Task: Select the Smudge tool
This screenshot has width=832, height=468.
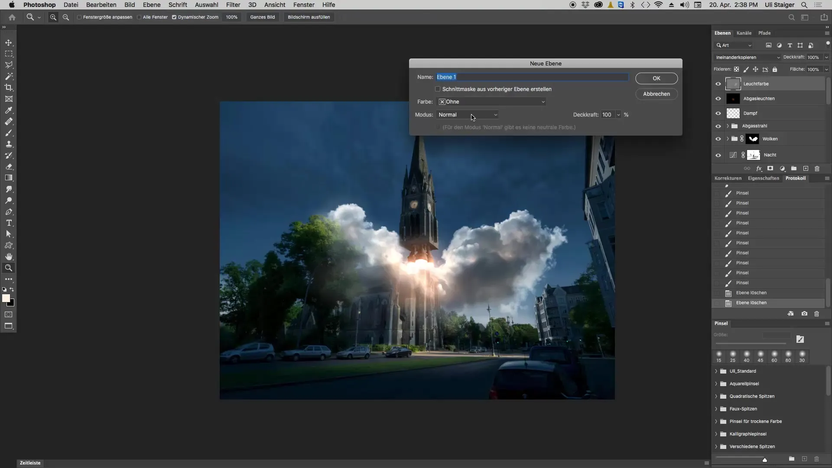Action: [9, 189]
